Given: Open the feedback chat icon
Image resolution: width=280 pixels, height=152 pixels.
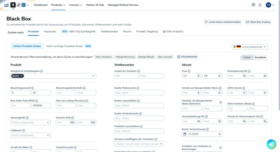Looking at the screenshot, I should (253, 5).
